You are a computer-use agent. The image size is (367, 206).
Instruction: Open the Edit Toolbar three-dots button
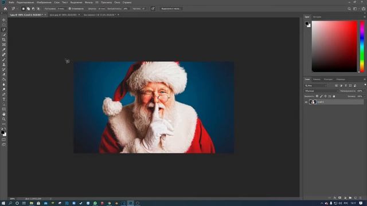click(x=4, y=124)
